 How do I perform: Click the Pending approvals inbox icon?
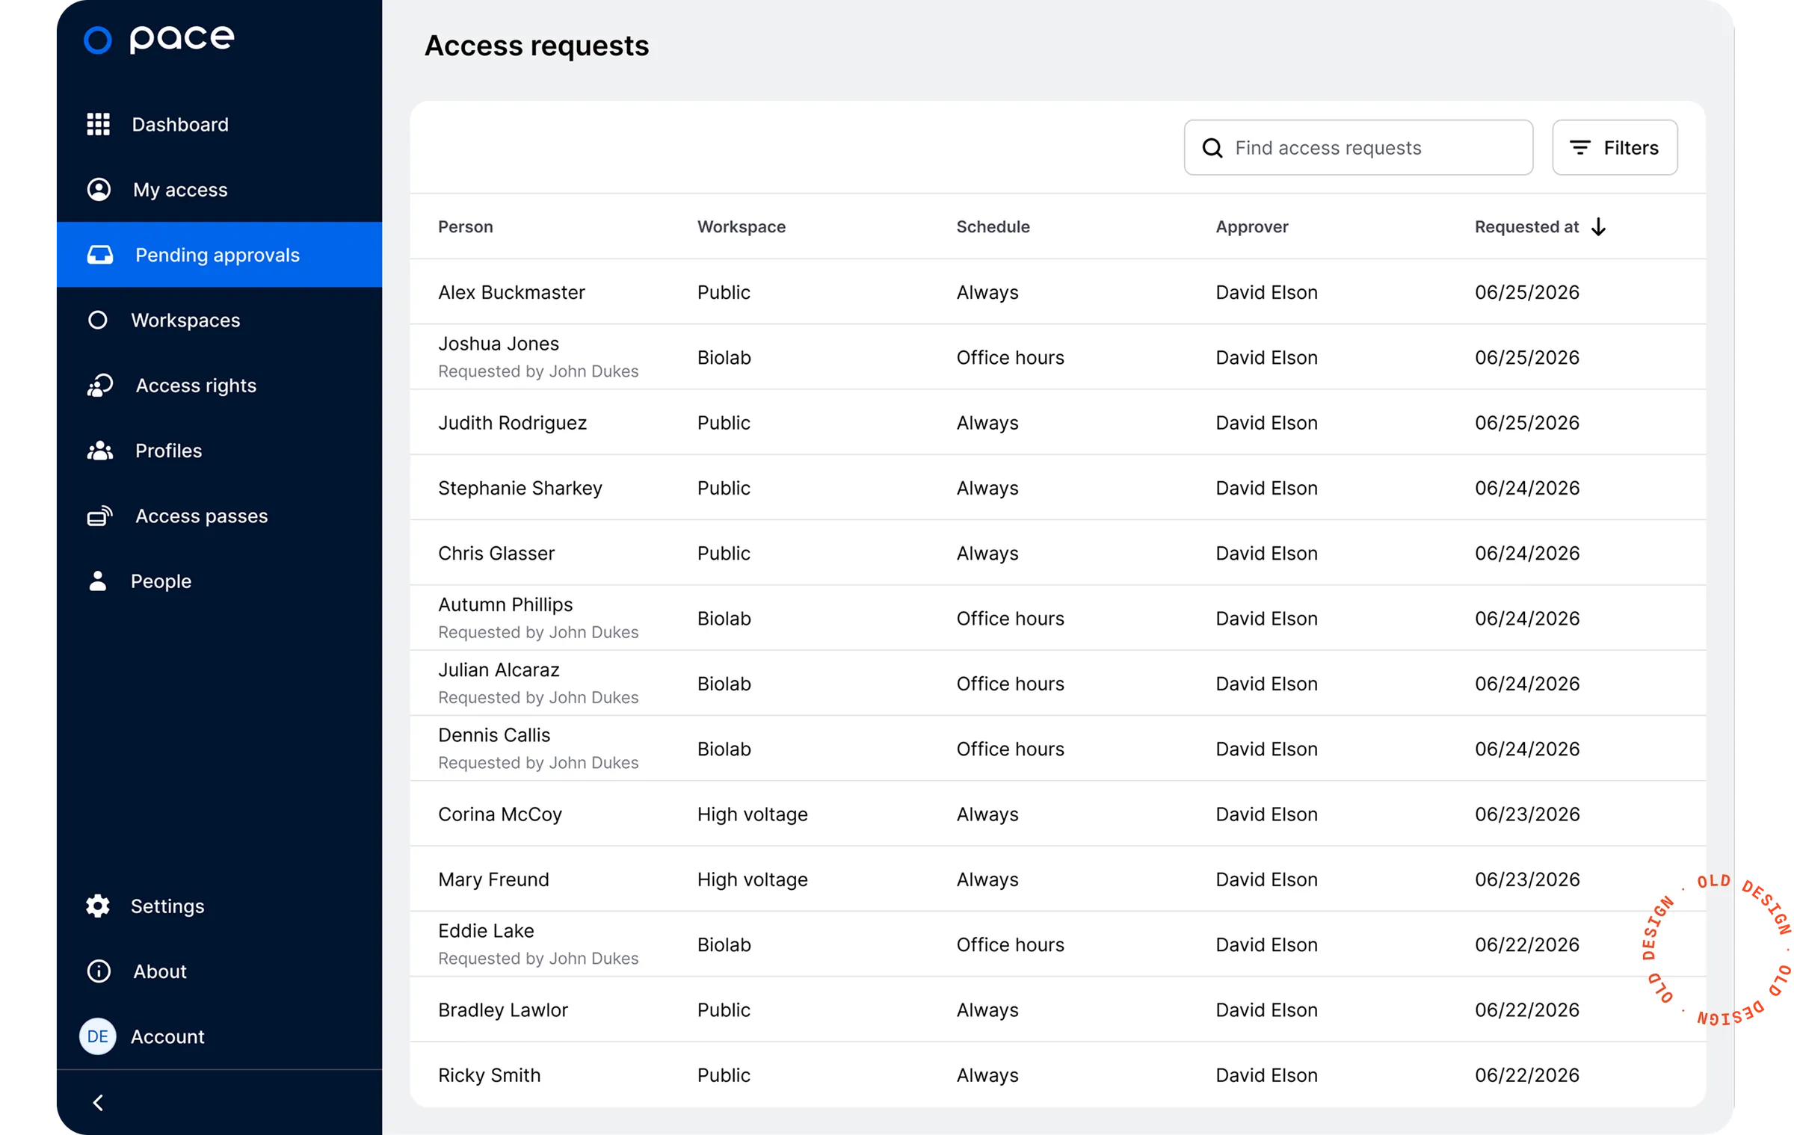click(x=100, y=255)
